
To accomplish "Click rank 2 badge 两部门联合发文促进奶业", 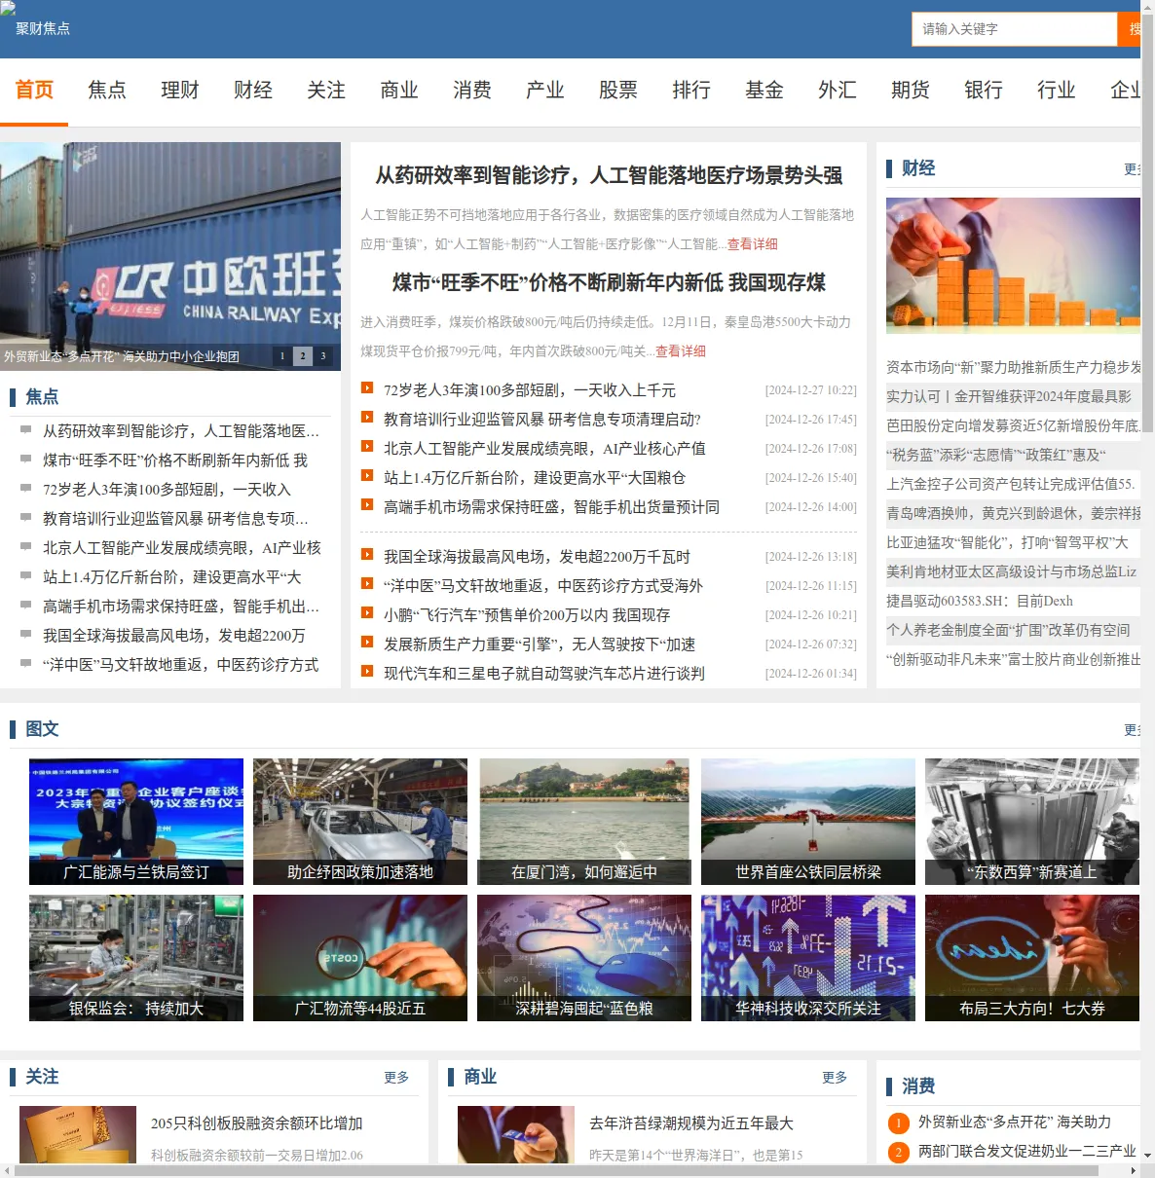I will (898, 1153).
